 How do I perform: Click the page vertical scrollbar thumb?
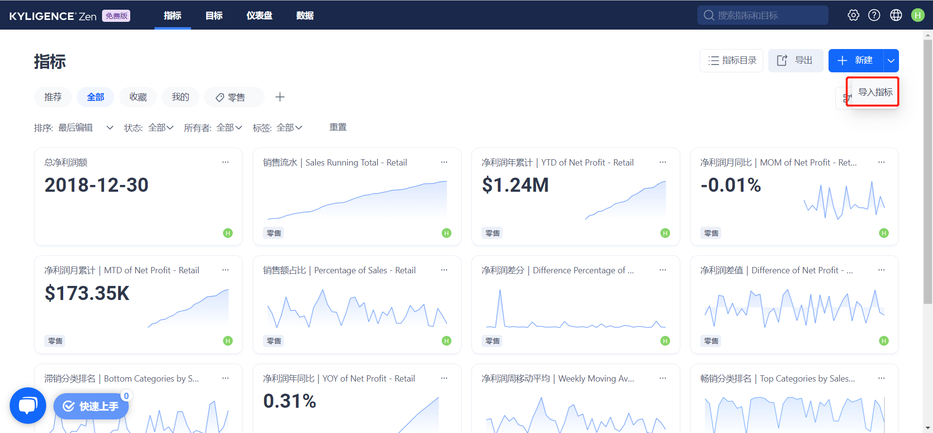pyautogui.click(x=928, y=172)
